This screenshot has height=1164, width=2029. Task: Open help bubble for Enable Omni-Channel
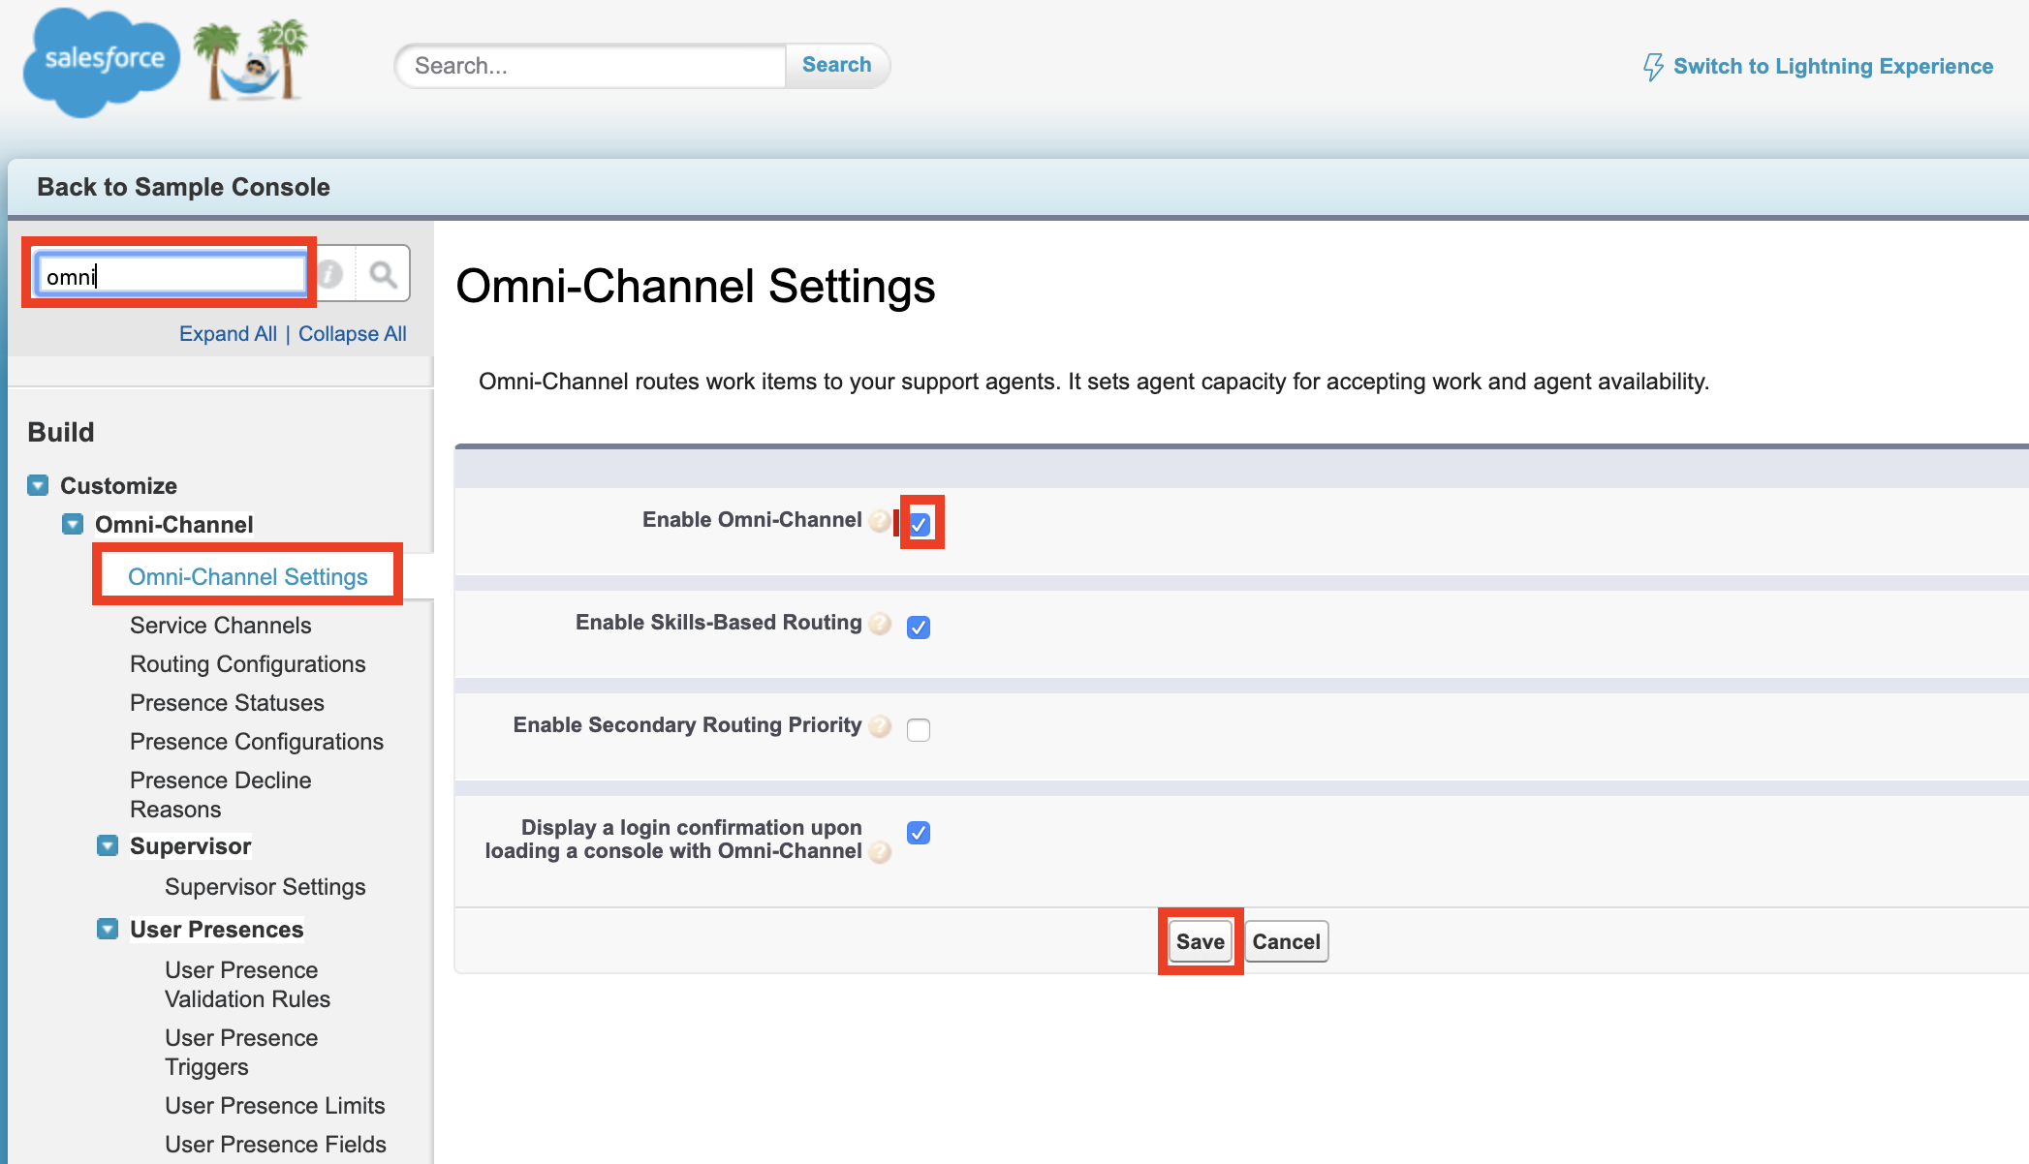[880, 521]
